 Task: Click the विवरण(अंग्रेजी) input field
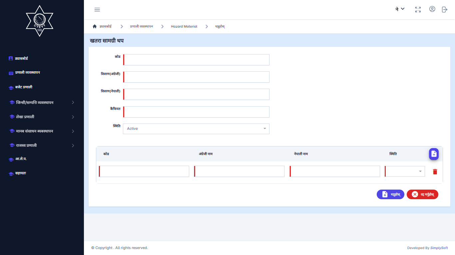[196, 77]
